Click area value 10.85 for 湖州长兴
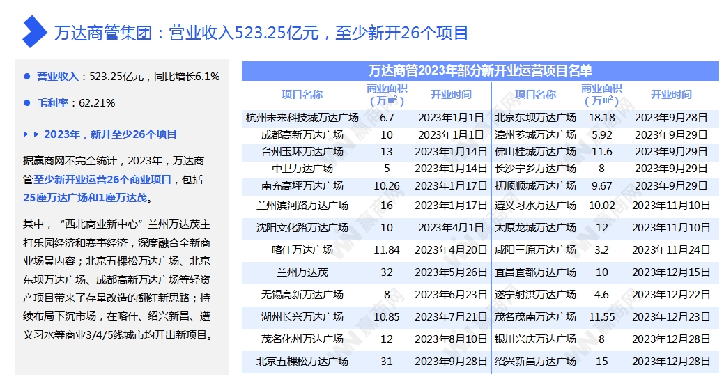The width and height of the screenshot is (724, 386). pos(387,317)
